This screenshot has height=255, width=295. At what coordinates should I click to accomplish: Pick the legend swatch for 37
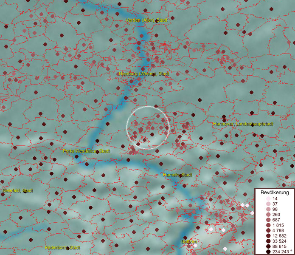coord(268,204)
